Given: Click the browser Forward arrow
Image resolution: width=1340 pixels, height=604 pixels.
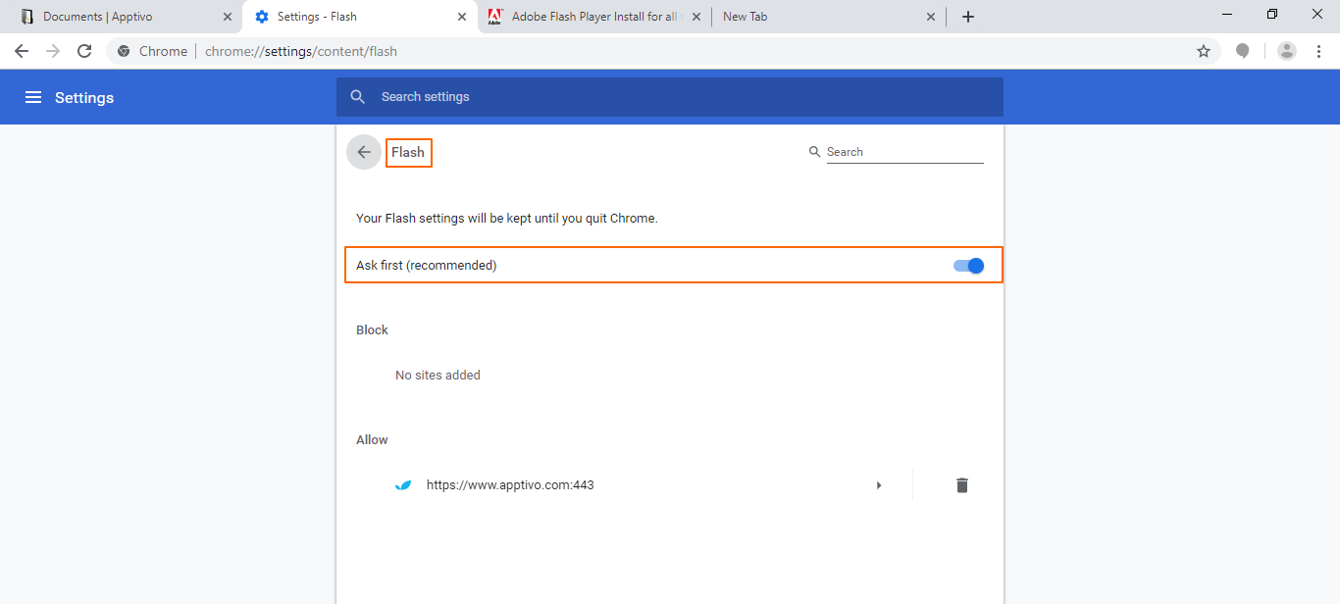Looking at the screenshot, I should point(53,51).
